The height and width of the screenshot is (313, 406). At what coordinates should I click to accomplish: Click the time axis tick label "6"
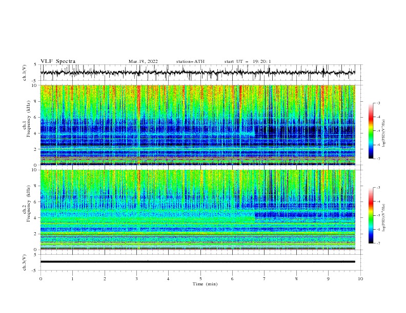pyautogui.click(x=232, y=279)
